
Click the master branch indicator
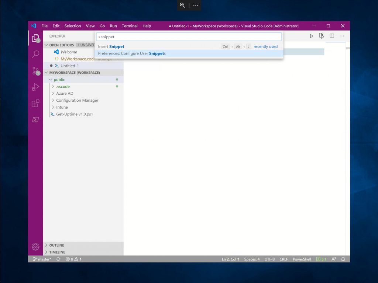[x=42, y=259]
